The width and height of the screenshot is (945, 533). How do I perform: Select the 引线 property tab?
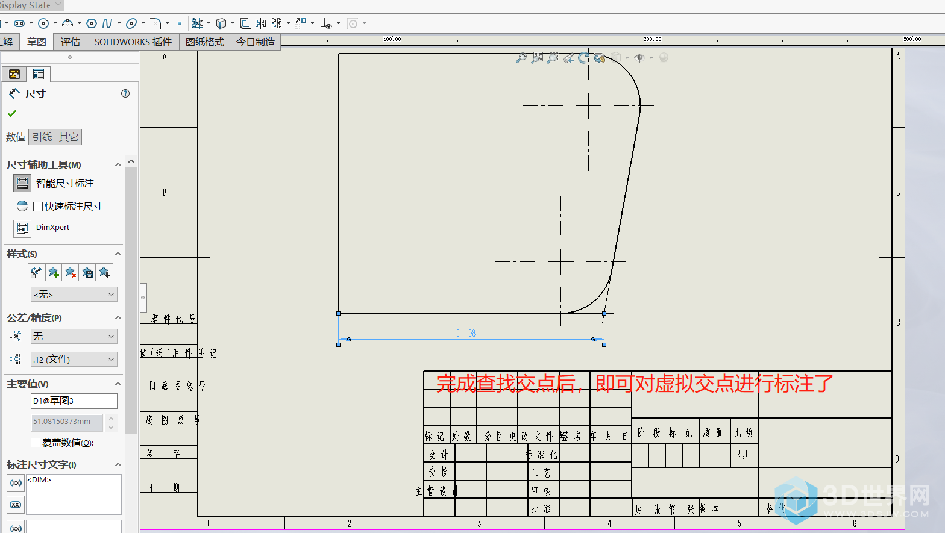click(x=42, y=137)
